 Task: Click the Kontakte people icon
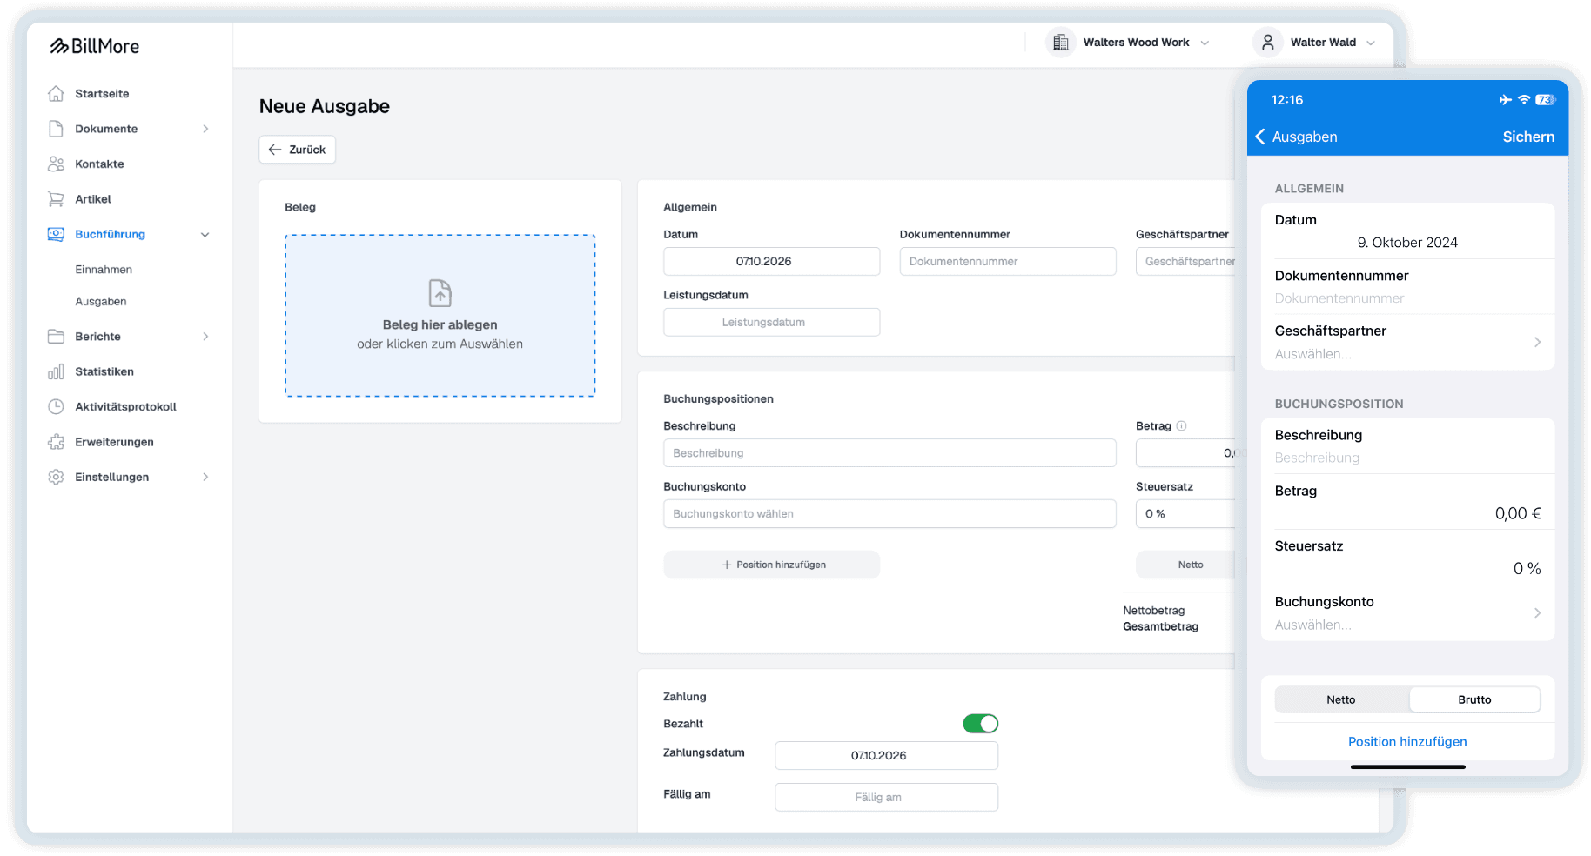coord(57,164)
